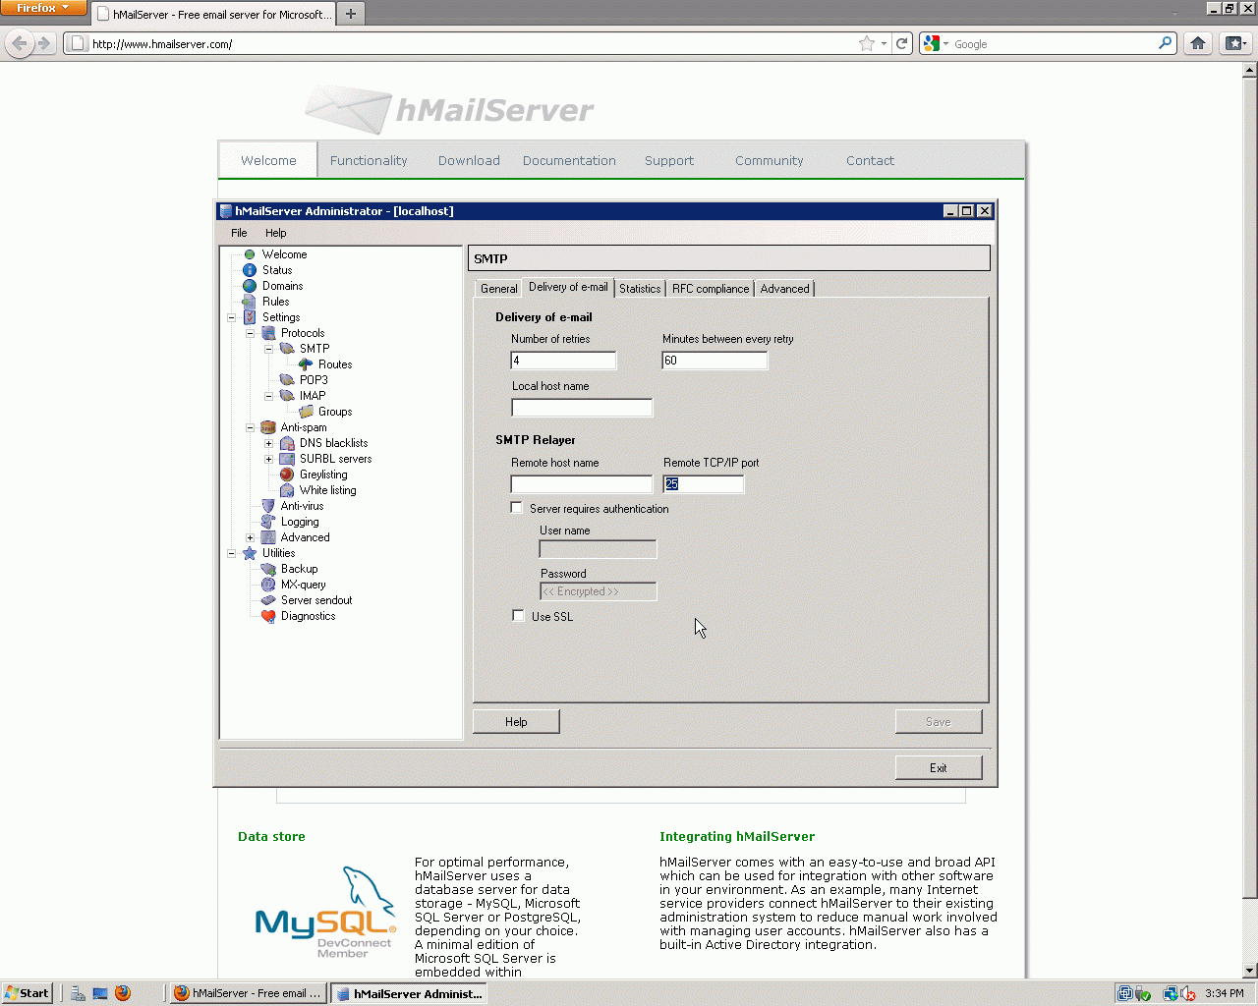Click the Help button

point(516,722)
